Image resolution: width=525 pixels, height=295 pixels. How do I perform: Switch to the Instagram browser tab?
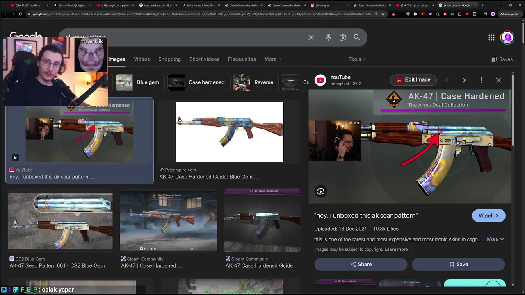pos(329,5)
